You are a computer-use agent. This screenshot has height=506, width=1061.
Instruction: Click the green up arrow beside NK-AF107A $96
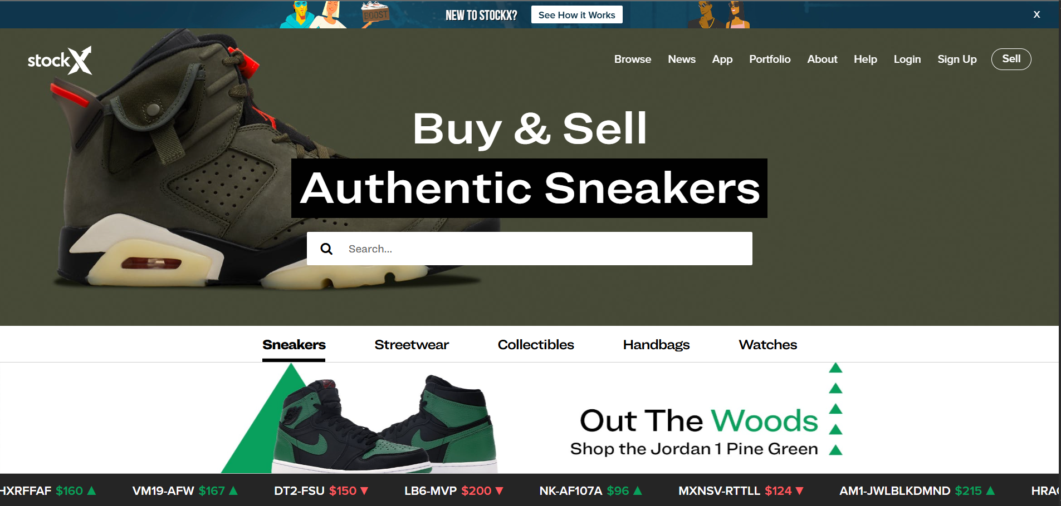pos(638,490)
